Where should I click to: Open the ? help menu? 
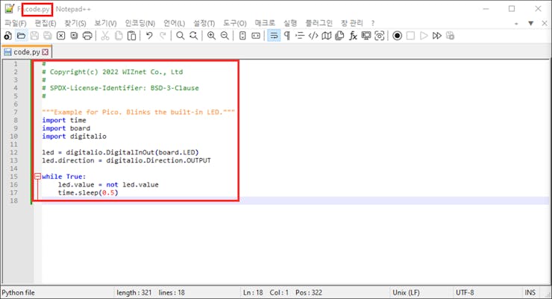click(x=373, y=23)
